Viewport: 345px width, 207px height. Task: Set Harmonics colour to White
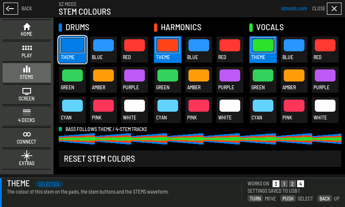[230, 110]
